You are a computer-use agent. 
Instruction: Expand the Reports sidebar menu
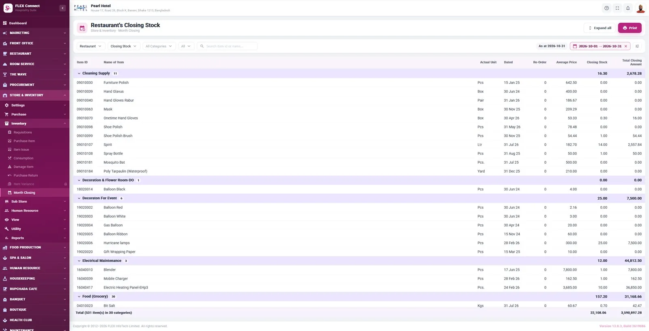(x=34, y=238)
